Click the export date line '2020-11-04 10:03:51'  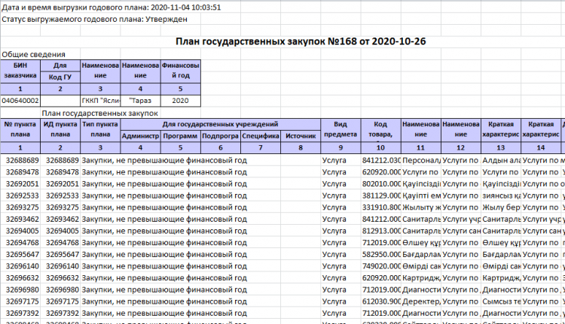[x=185, y=8]
